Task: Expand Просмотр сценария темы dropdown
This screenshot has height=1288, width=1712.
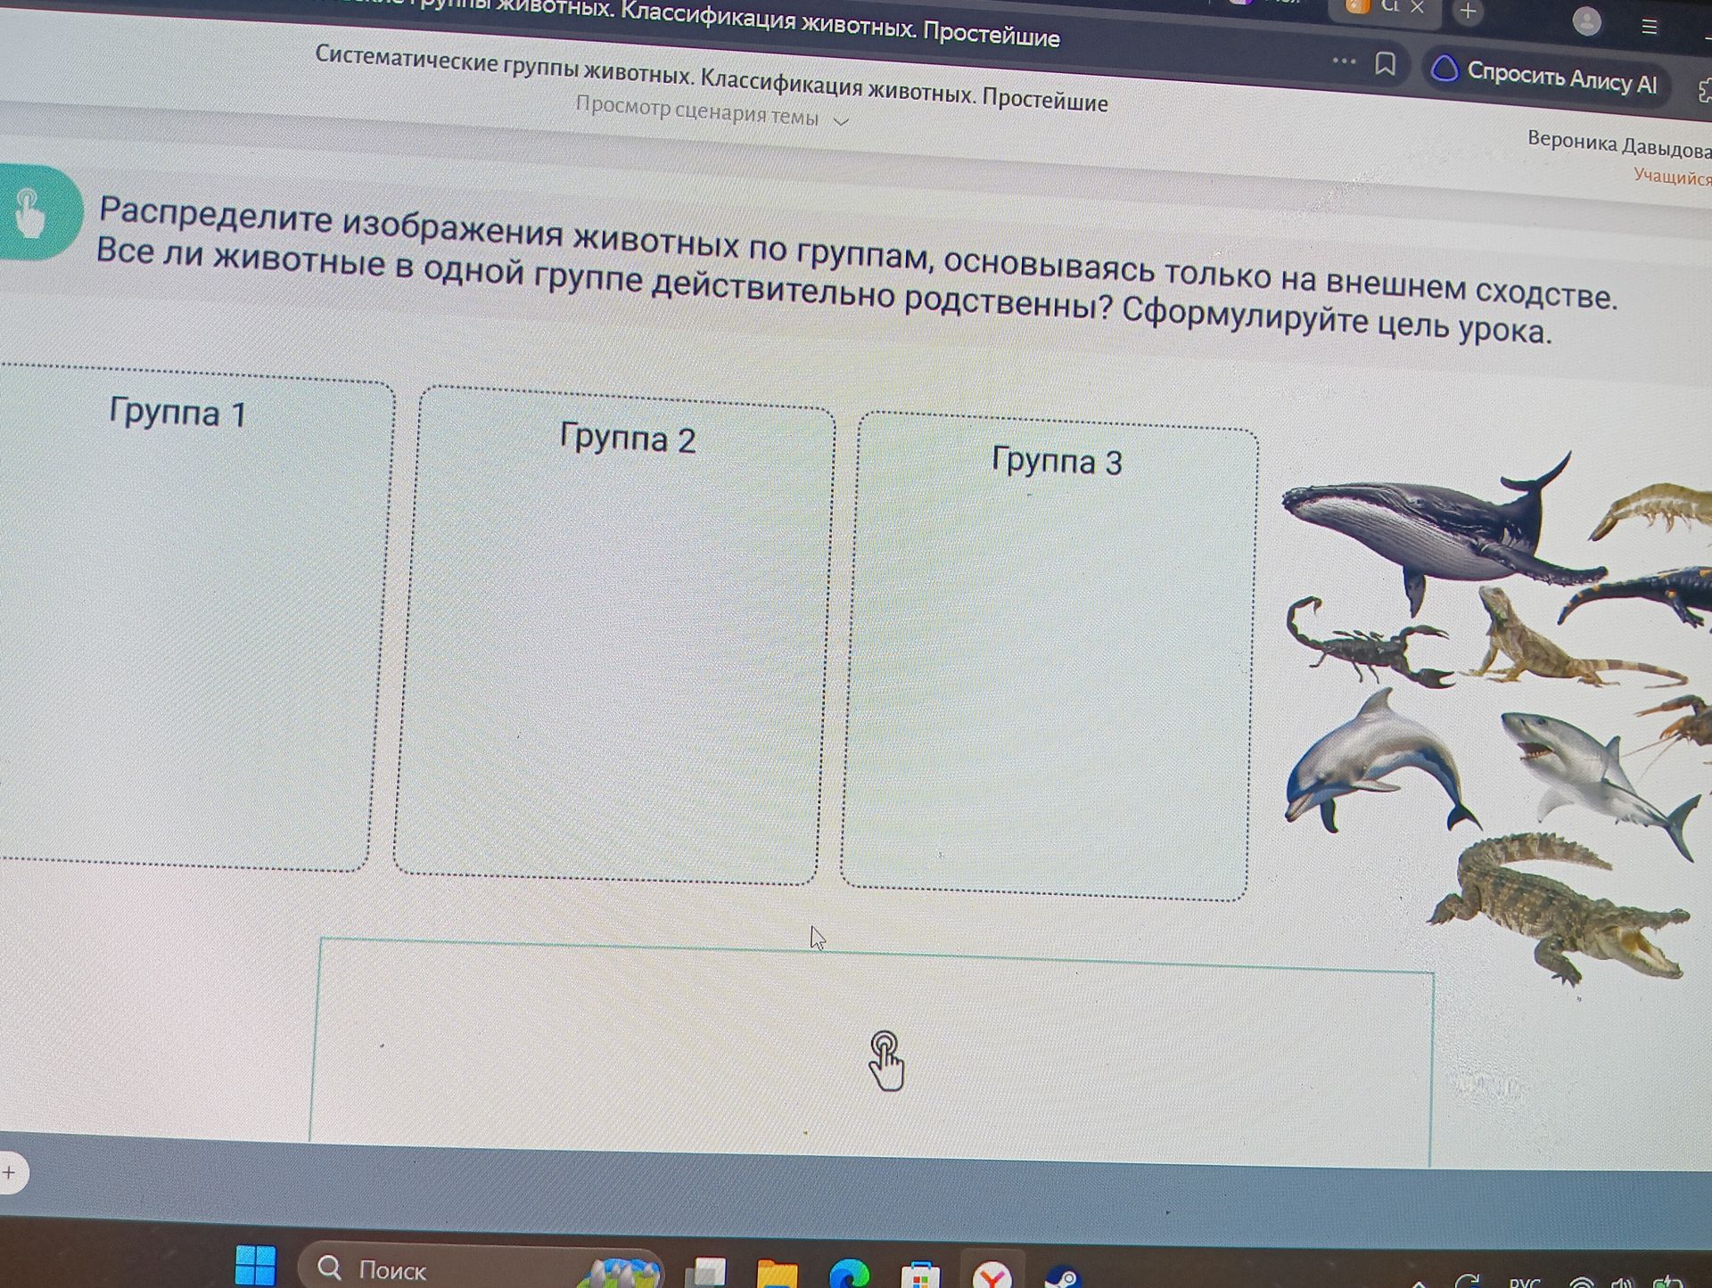Action: pyautogui.click(x=711, y=112)
